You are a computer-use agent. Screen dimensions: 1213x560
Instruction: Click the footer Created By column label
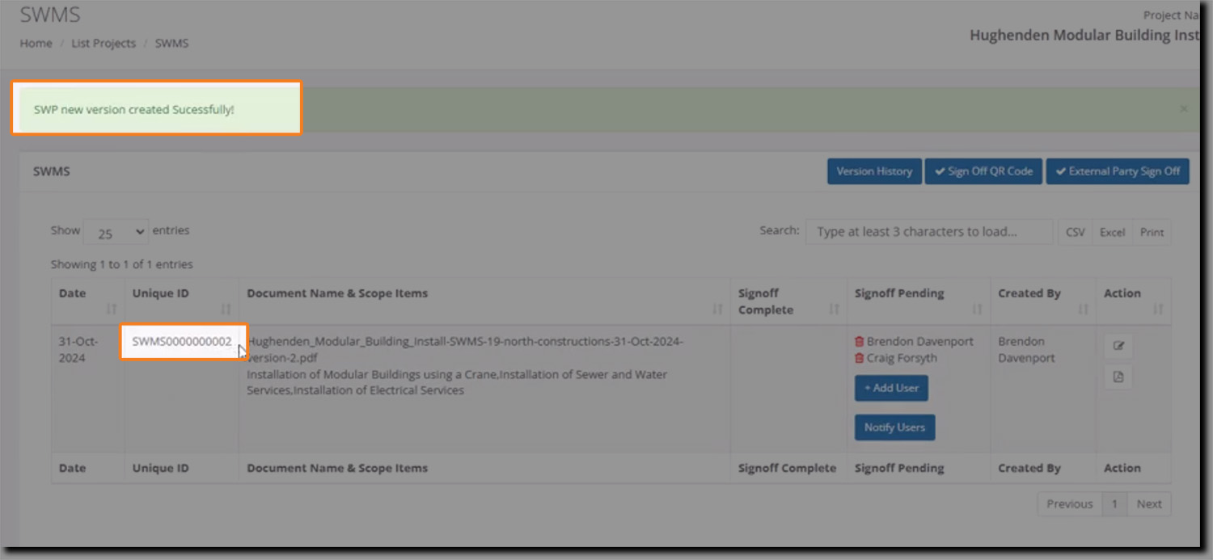point(1029,468)
